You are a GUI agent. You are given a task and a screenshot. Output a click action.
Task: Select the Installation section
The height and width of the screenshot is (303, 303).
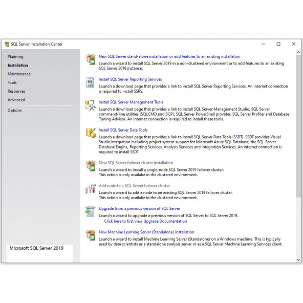[17, 66]
